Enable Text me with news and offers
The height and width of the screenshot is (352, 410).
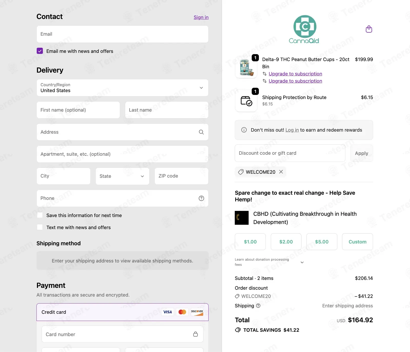tap(40, 227)
